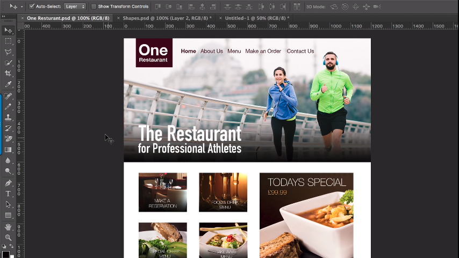Screen dimensions: 459x258
Task: Click 3D Mode Roll icon
Action: 345,6
